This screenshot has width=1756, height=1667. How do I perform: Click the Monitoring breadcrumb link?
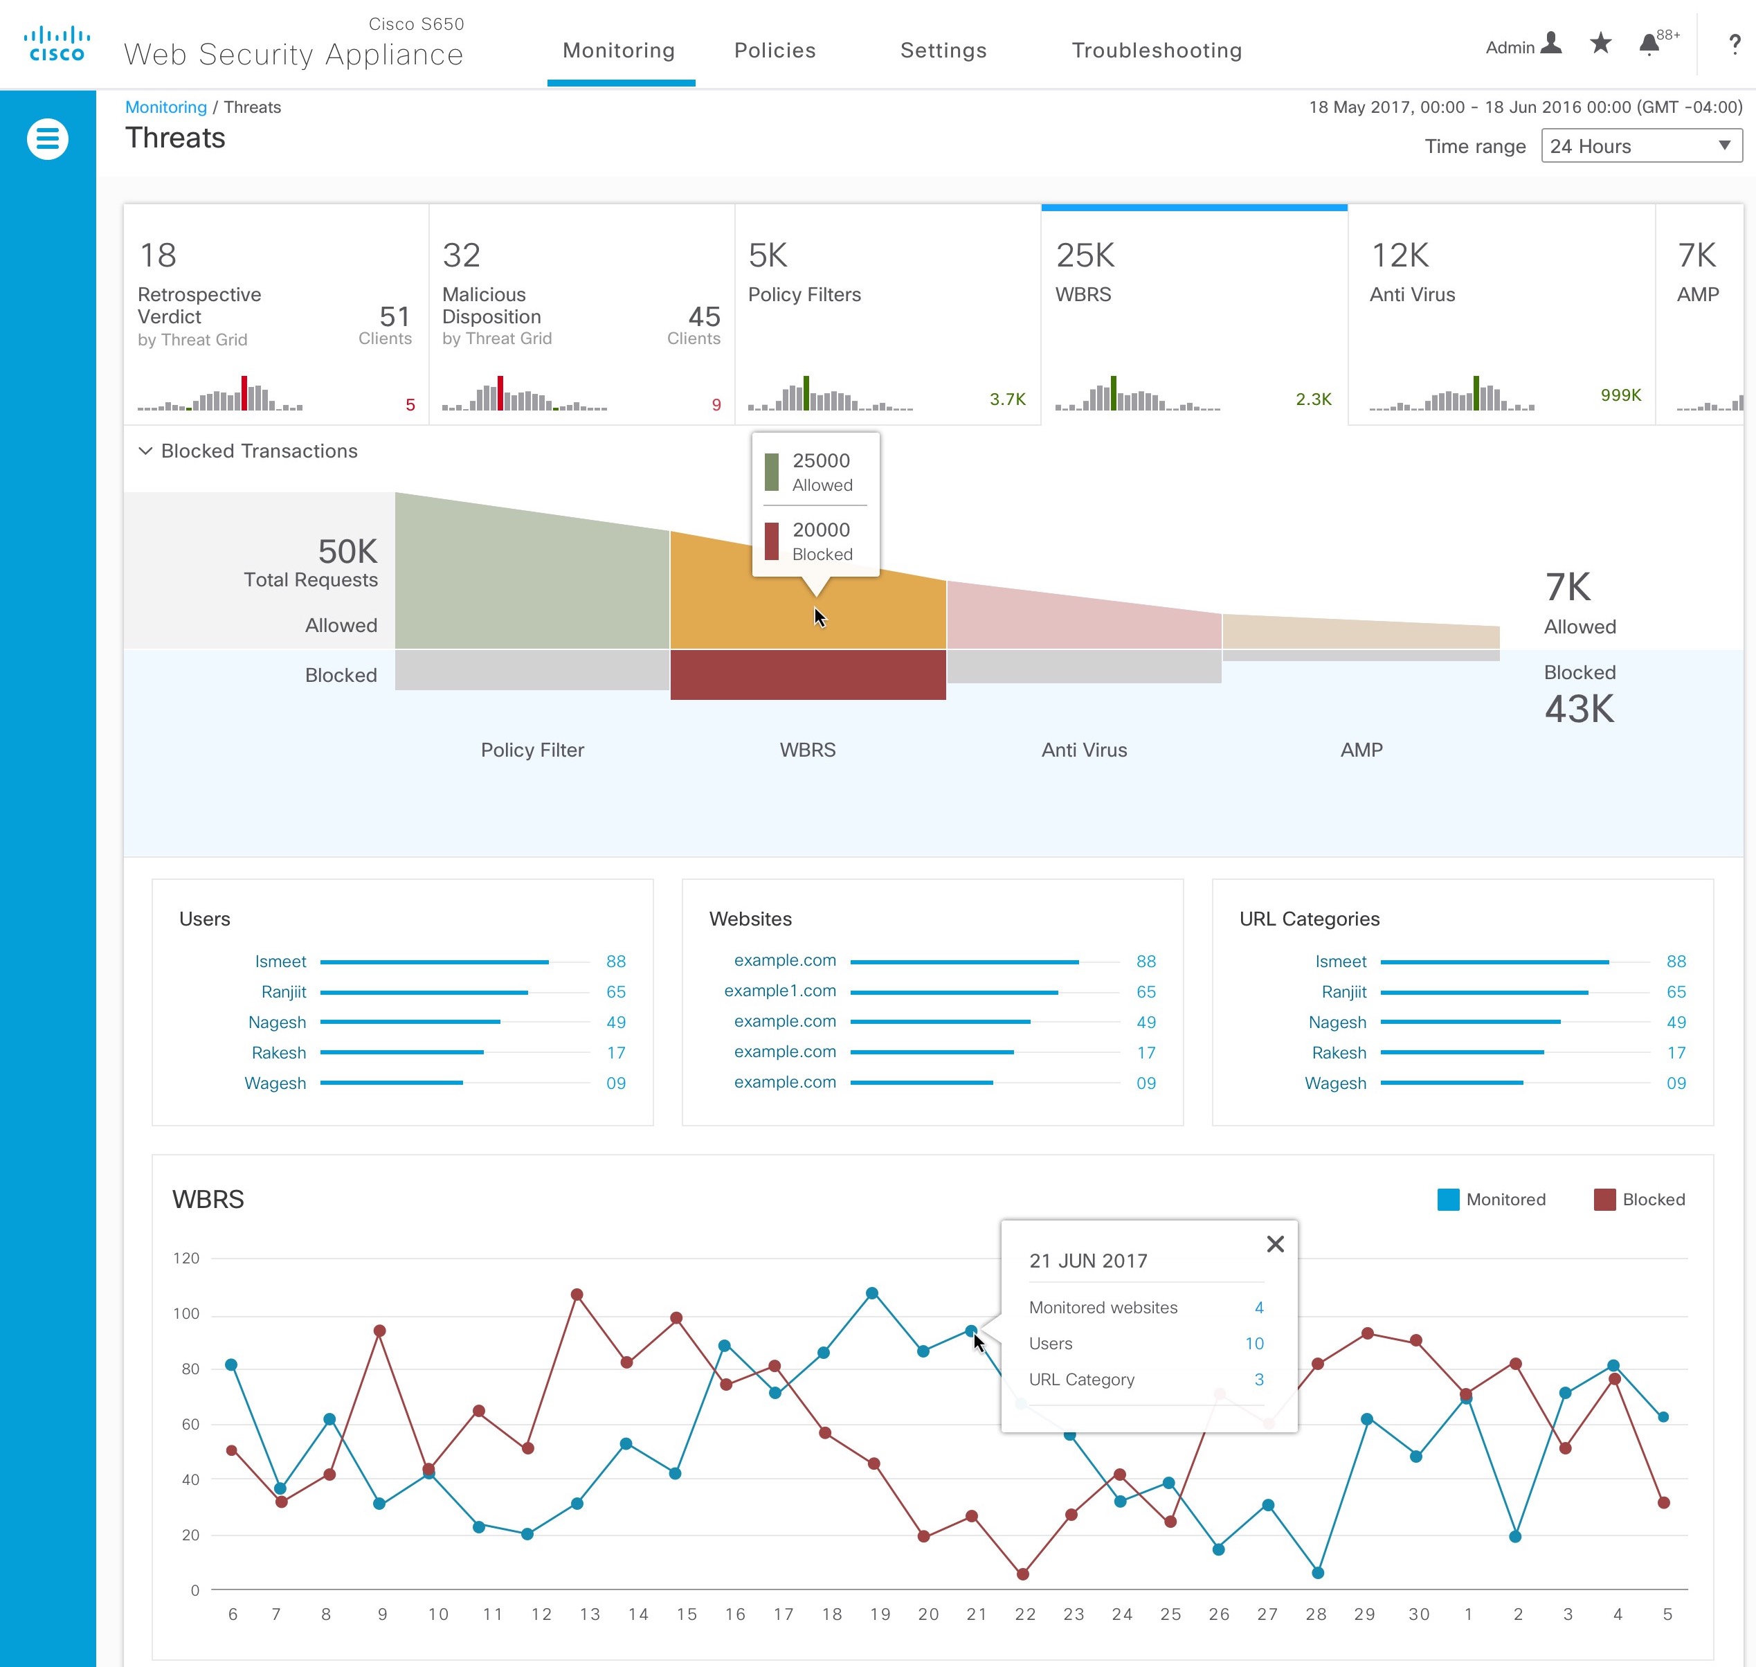166,107
